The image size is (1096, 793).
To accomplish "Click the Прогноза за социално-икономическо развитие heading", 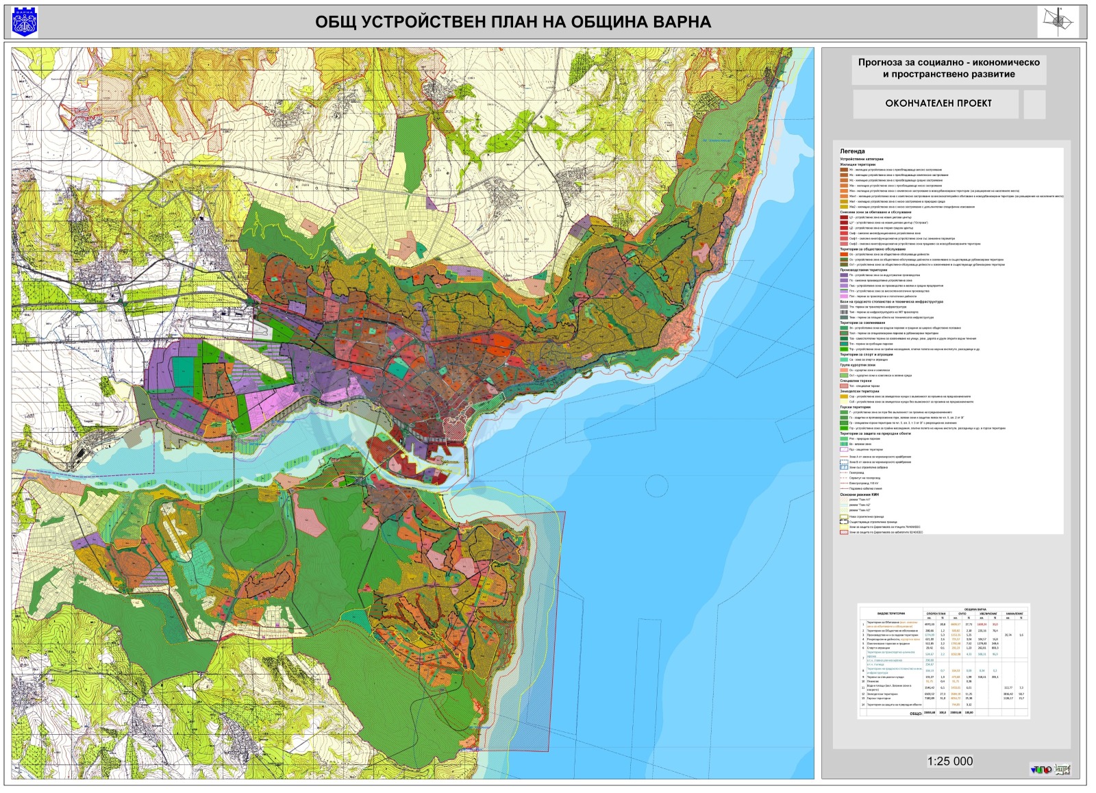I will (949, 68).
